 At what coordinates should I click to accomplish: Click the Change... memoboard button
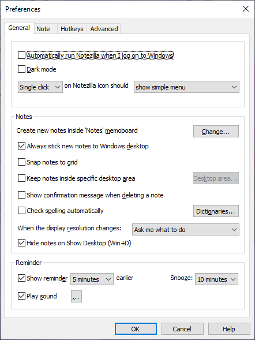(x=216, y=132)
